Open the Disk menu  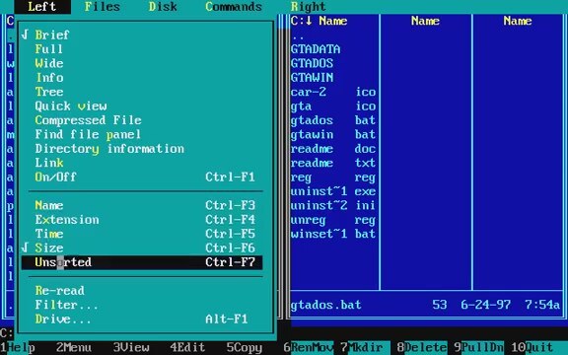click(x=163, y=7)
